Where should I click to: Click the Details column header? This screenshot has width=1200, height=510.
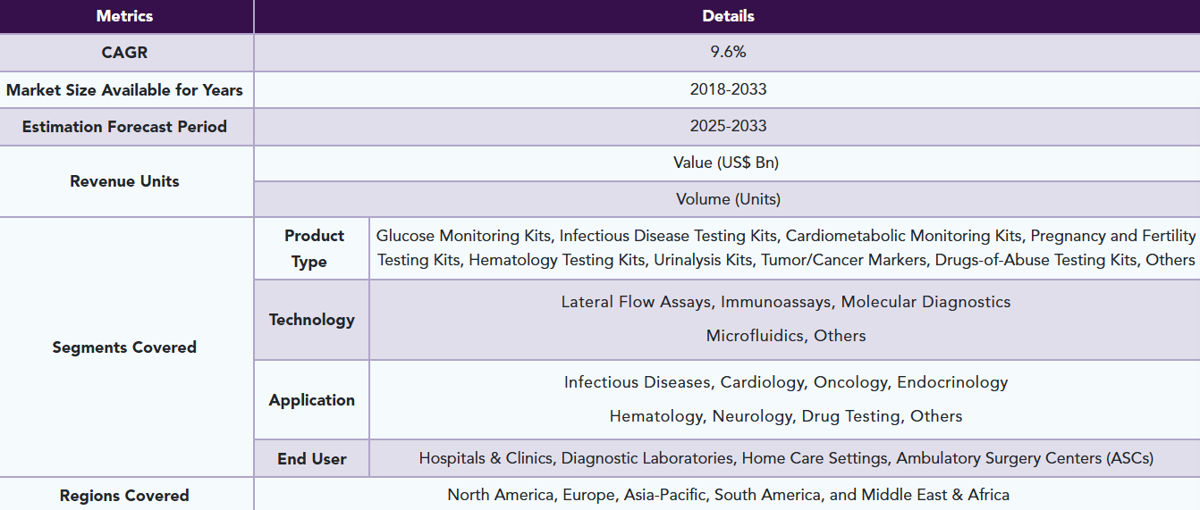tap(728, 16)
